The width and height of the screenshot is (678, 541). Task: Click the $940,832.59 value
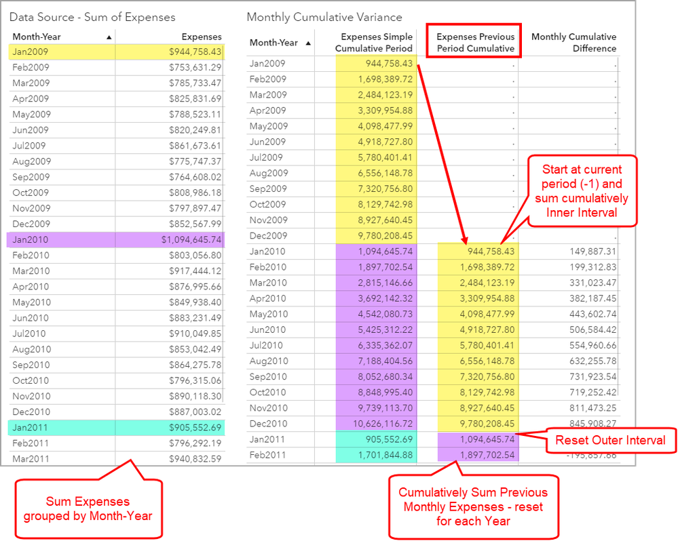pyautogui.click(x=195, y=458)
